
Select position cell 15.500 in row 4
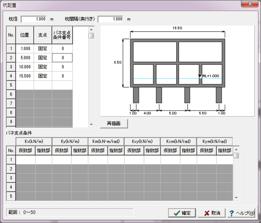coord(25,76)
